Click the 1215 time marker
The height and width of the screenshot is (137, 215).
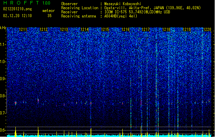[105, 29]
